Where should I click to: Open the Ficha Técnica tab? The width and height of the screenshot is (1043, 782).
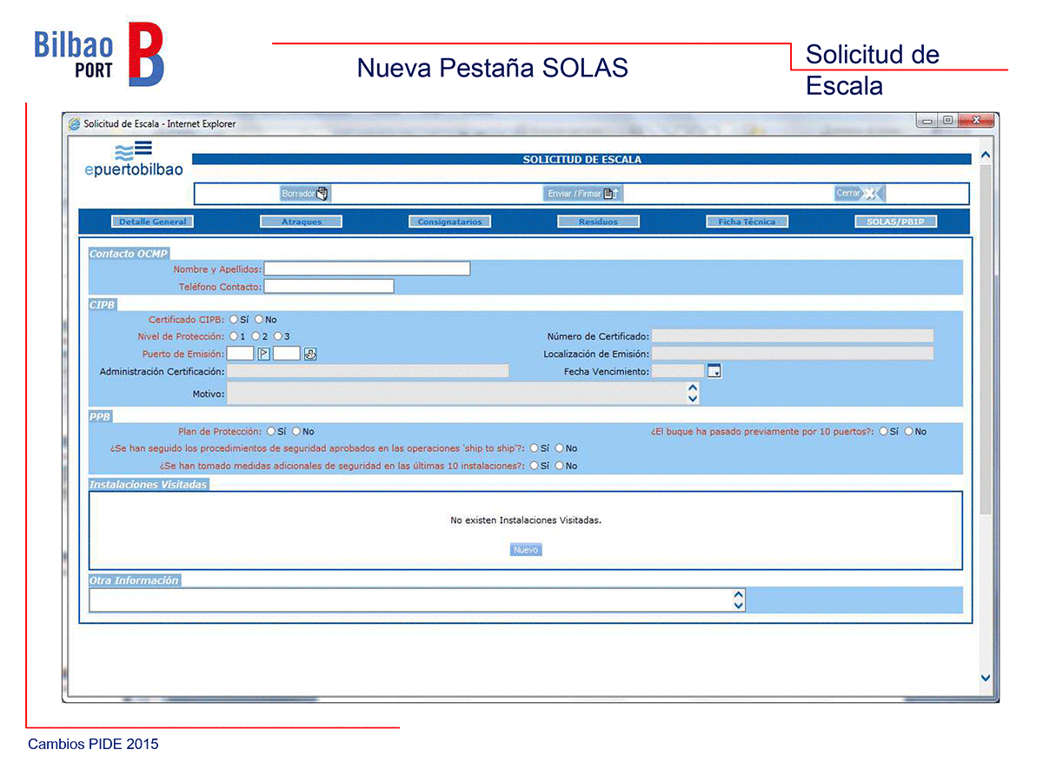point(747,222)
